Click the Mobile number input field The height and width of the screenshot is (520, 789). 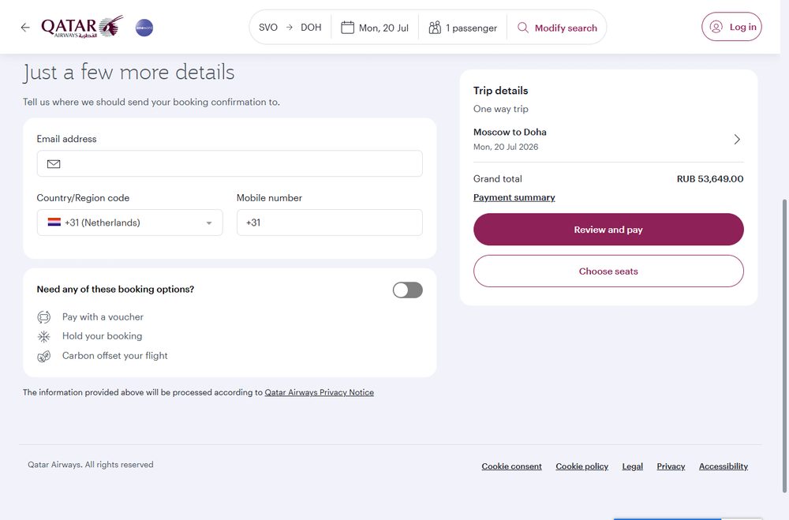(330, 223)
